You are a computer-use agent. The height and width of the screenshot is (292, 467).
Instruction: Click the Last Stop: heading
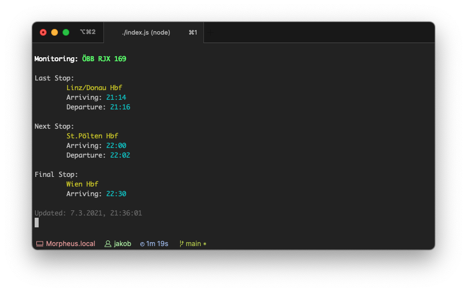click(54, 78)
